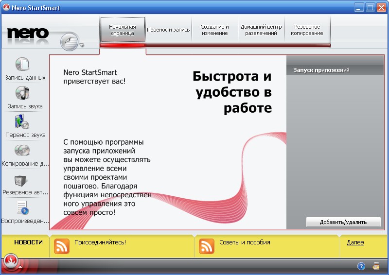Switch to the Начальная страница tab
The height and width of the screenshot is (275, 389).
tap(123, 30)
